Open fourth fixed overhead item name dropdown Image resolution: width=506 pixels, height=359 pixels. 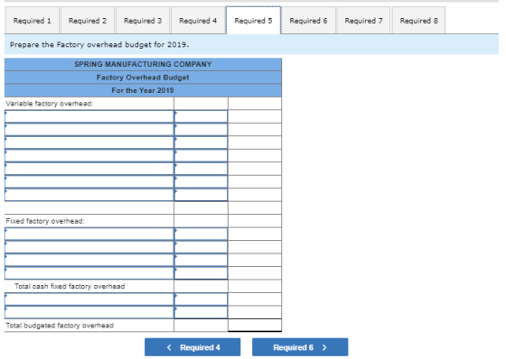coord(89,273)
